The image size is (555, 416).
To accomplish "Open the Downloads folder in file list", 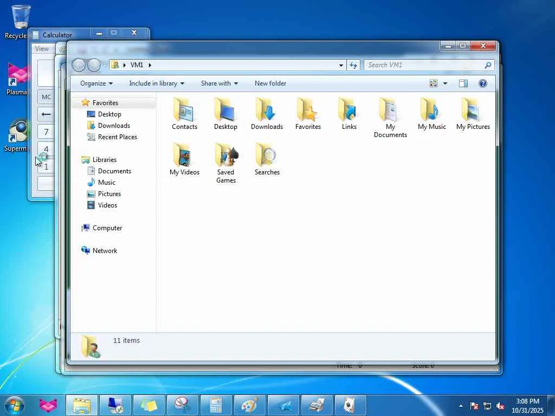I will 267,114.
